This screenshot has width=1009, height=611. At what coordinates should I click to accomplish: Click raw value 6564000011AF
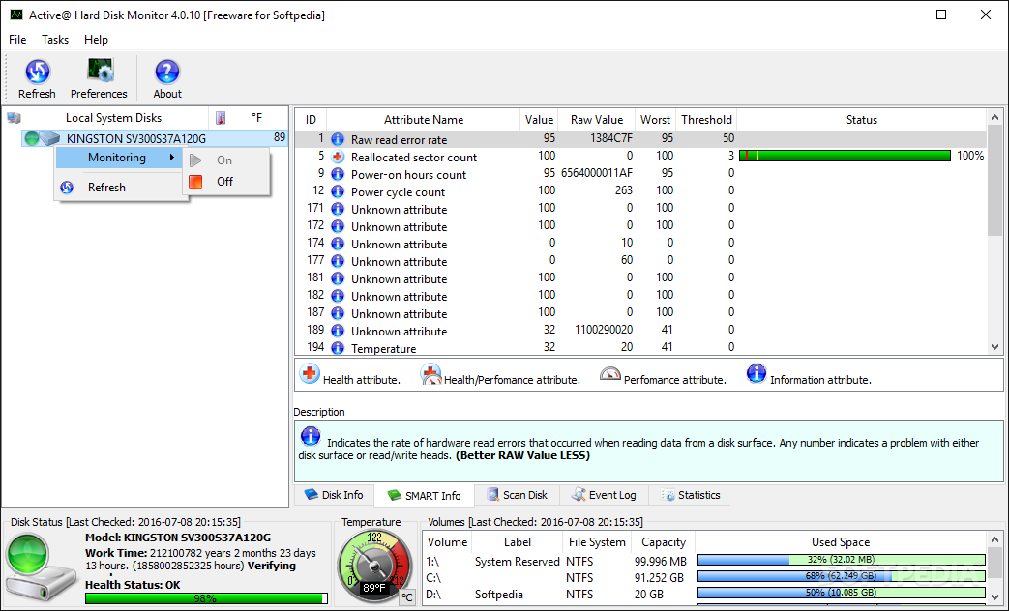click(597, 173)
